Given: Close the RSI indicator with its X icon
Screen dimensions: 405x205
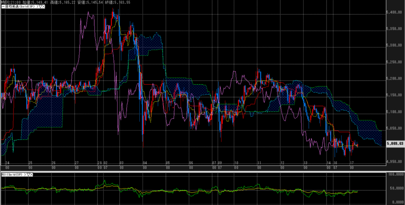Looking at the screenshot, I should point(31,175).
